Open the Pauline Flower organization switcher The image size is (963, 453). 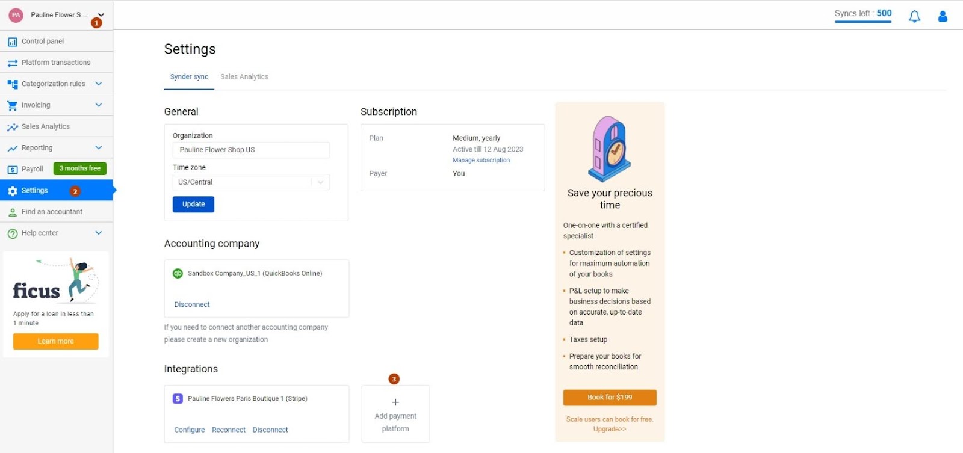pos(59,15)
